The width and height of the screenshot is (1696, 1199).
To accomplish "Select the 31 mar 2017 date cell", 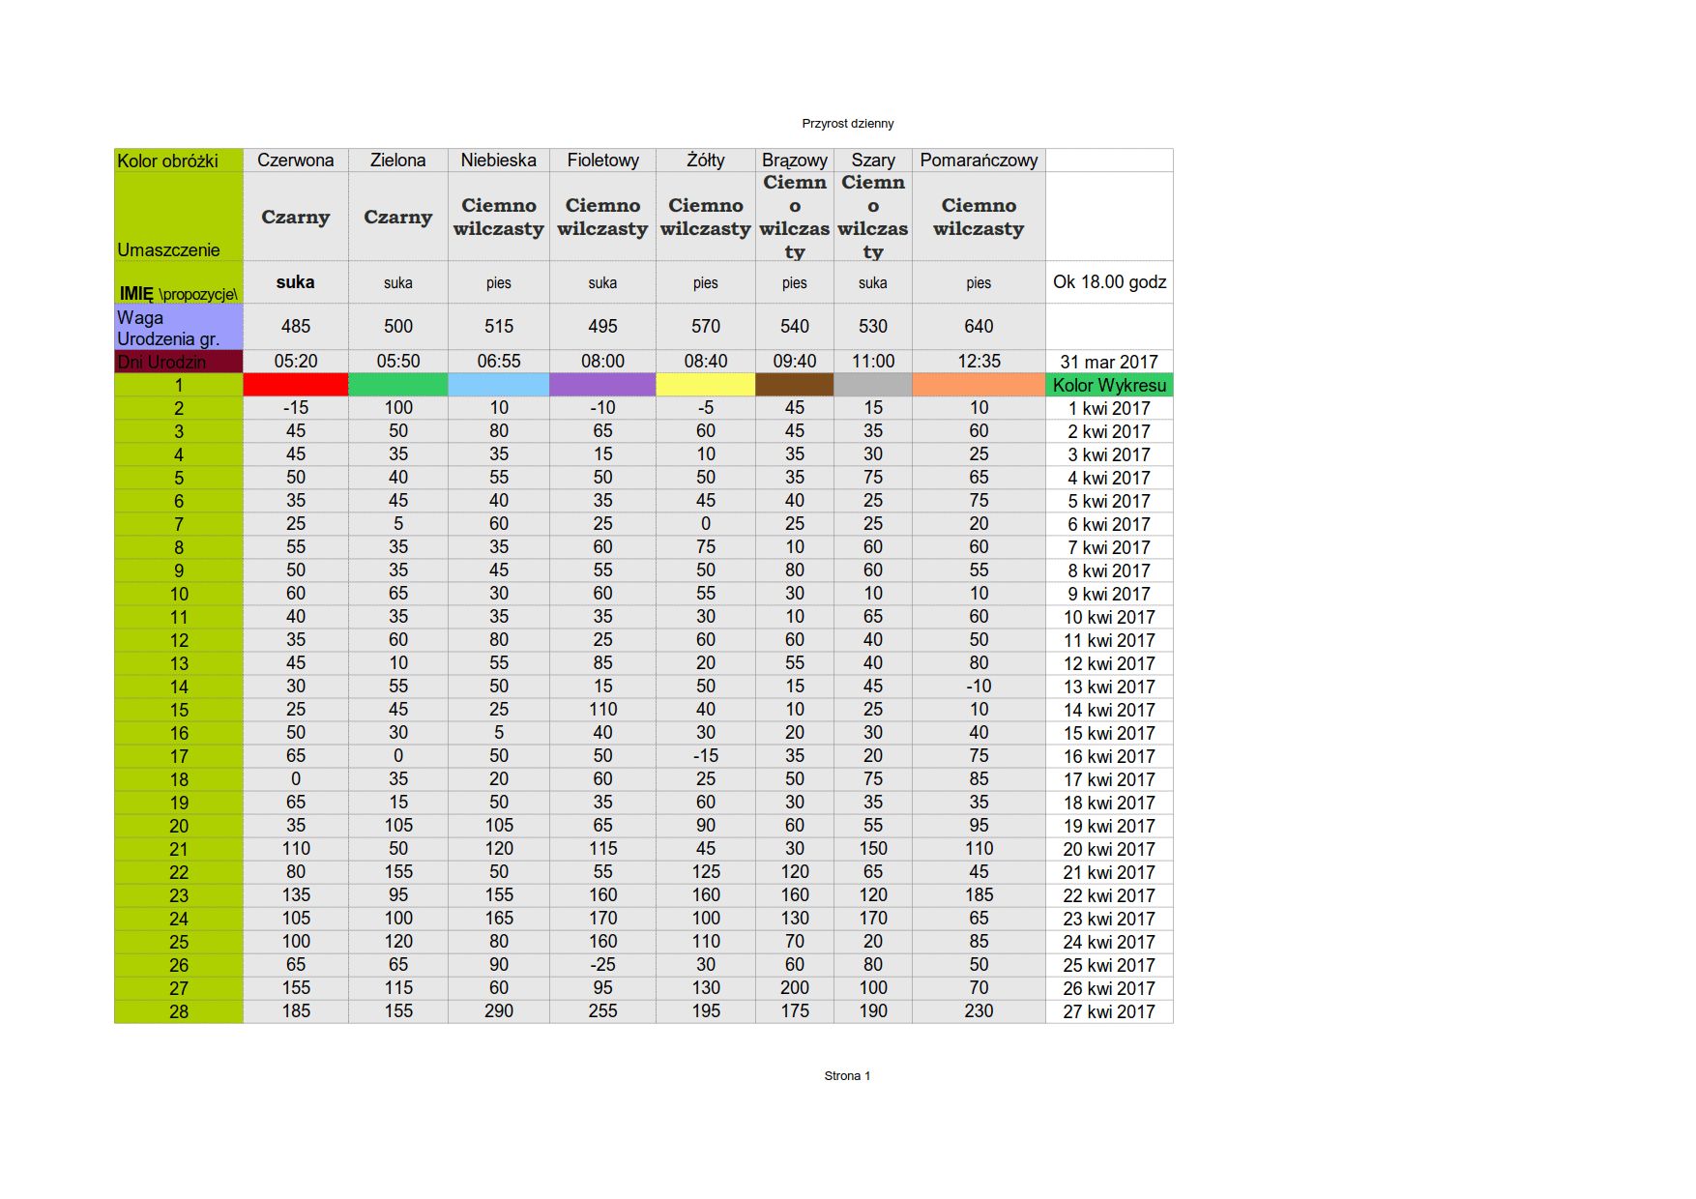I will (x=1109, y=362).
